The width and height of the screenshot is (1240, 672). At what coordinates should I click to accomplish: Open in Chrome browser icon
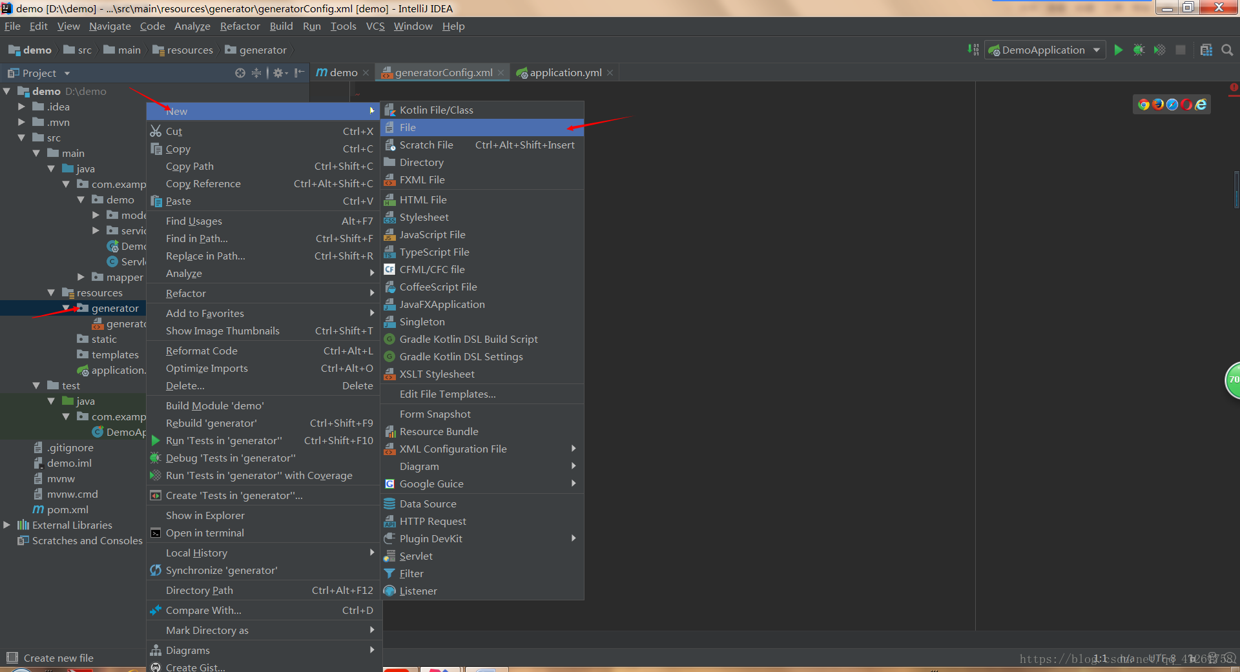click(x=1144, y=105)
